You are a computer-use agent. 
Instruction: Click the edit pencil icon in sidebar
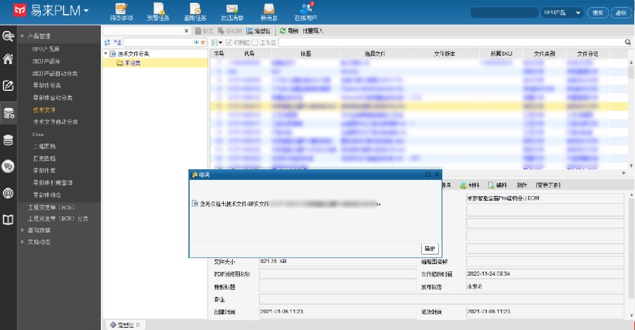pyautogui.click(x=8, y=86)
